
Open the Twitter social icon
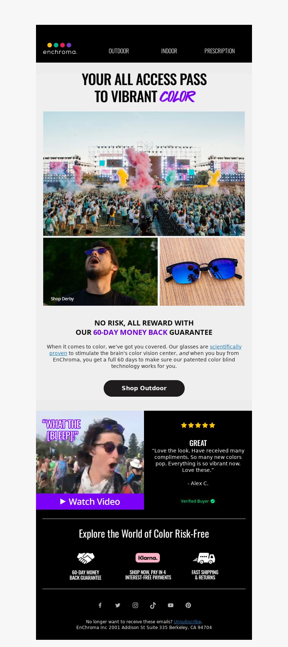(118, 605)
